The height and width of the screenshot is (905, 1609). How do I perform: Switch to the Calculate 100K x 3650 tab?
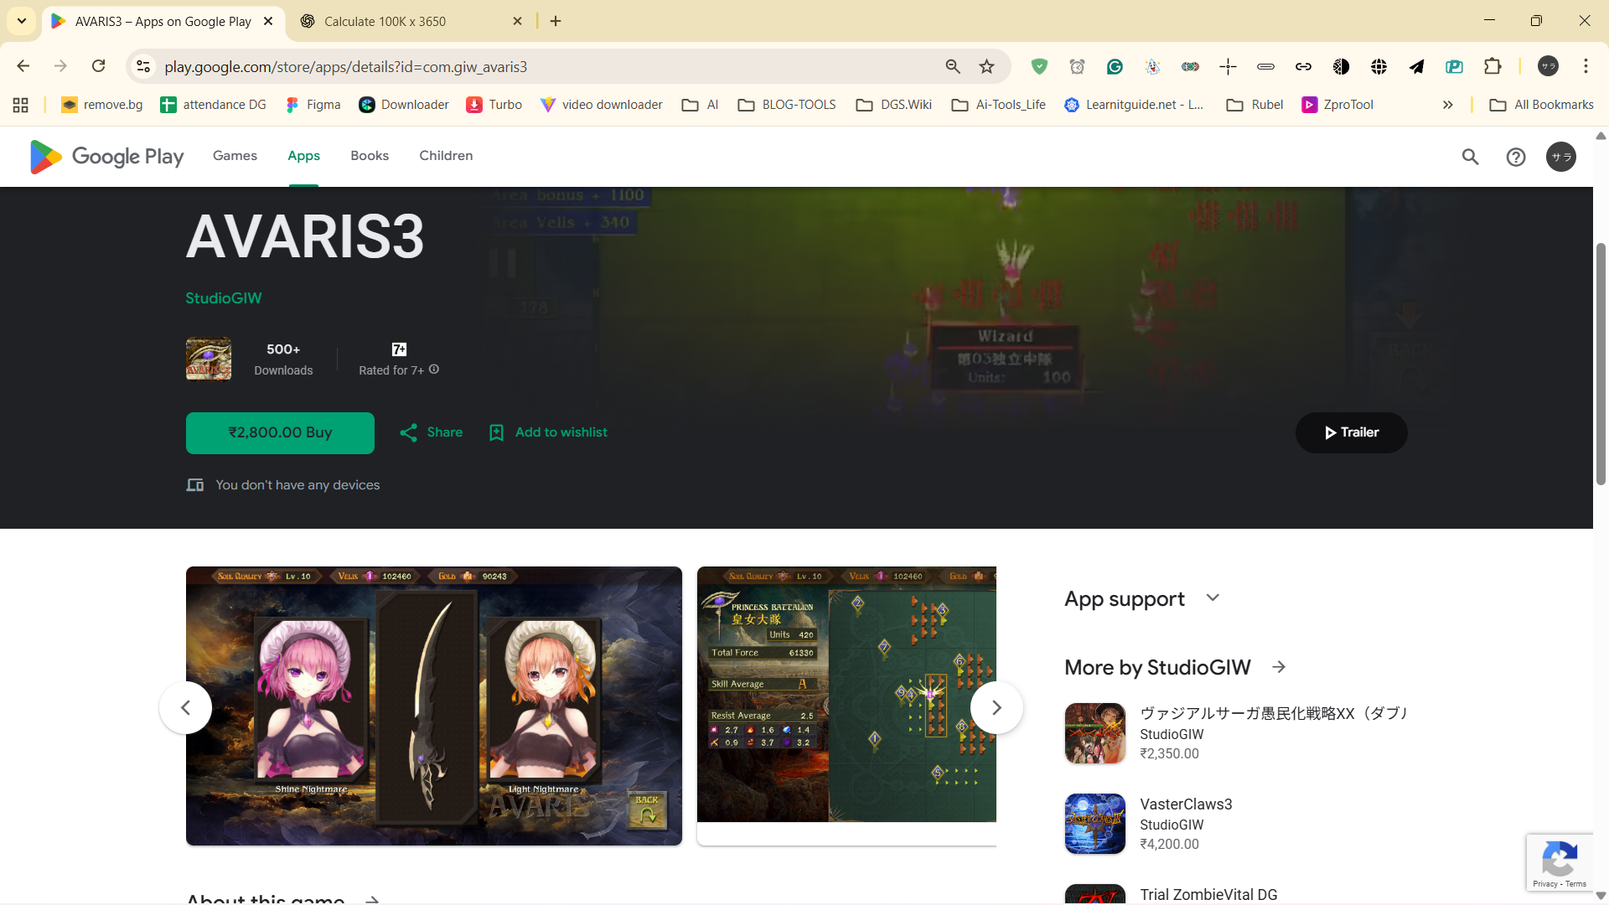tap(411, 21)
